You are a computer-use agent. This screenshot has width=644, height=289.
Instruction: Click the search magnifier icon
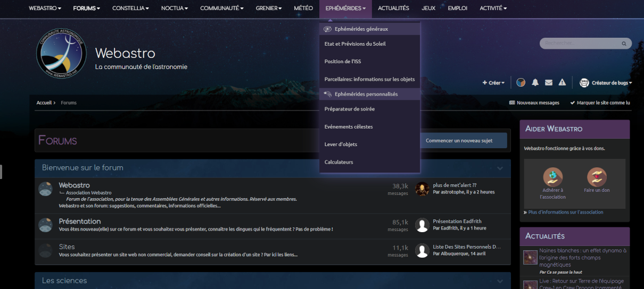point(625,43)
